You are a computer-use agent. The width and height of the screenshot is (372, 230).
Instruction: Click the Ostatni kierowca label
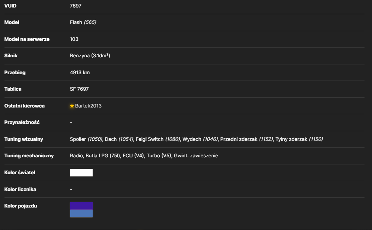[x=24, y=106]
